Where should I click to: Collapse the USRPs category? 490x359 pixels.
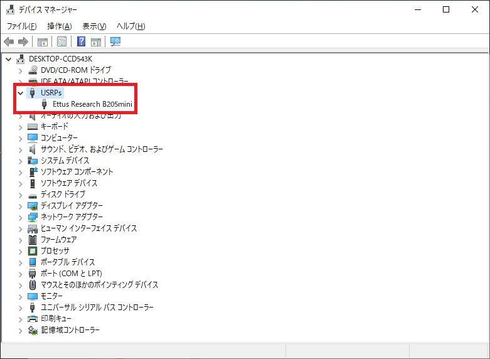click(x=21, y=93)
